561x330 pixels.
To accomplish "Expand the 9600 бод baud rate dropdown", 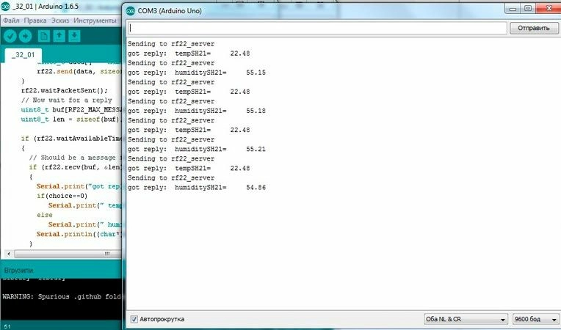I will point(534,320).
